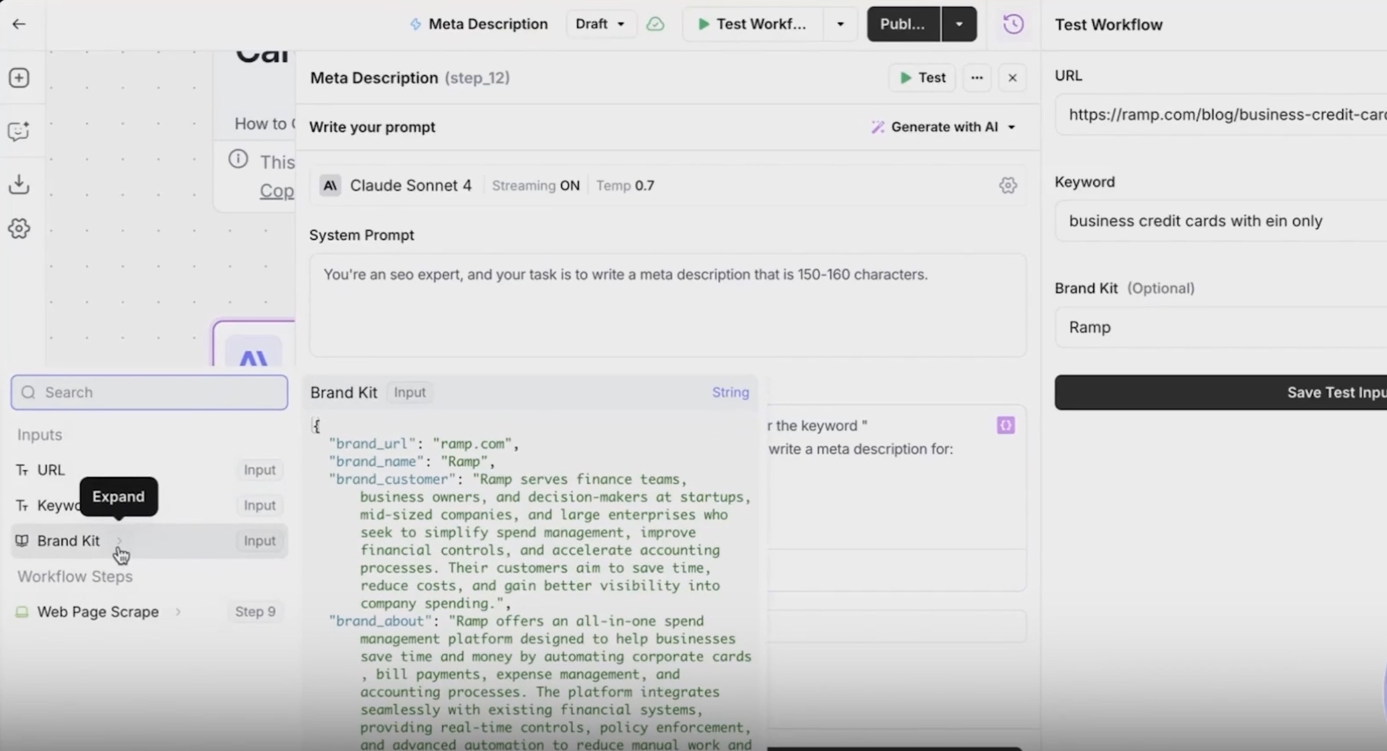Click the 'Step 9' badge

pyautogui.click(x=255, y=612)
